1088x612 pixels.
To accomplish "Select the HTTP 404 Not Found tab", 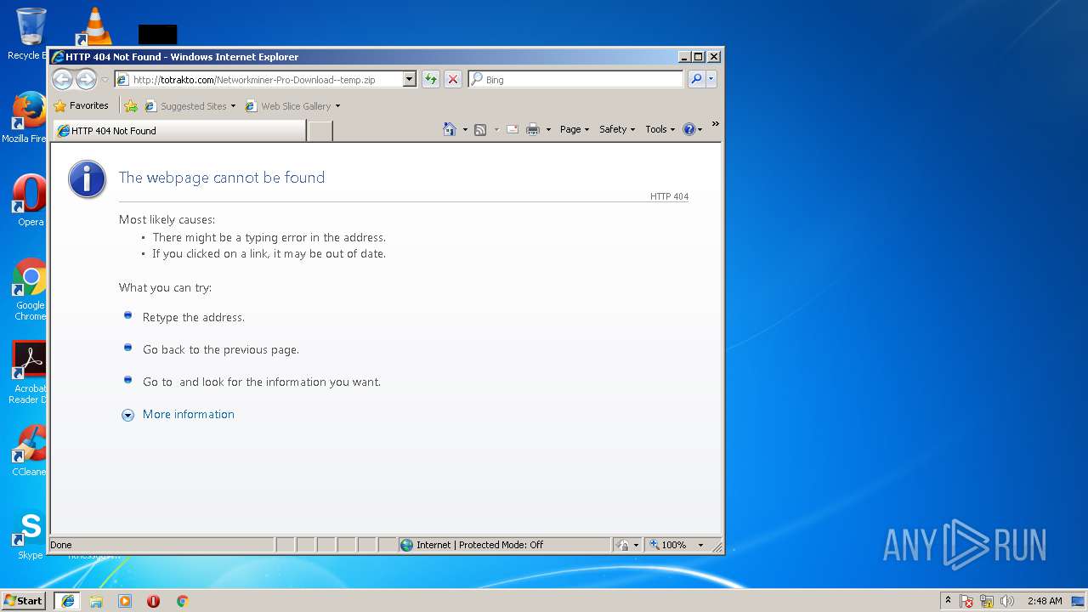I will click(179, 131).
